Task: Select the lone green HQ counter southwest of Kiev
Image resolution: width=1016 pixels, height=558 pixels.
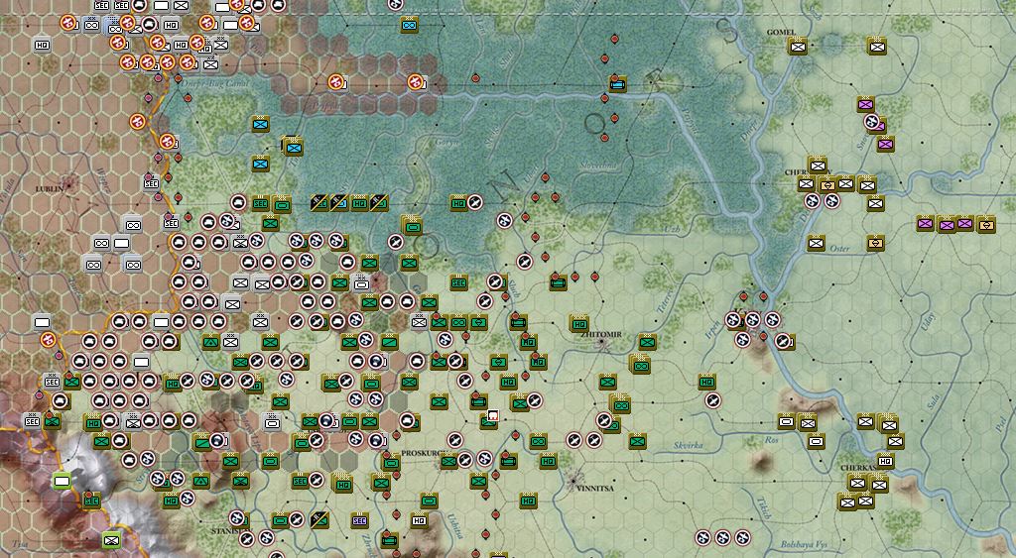Action: click(x=706, y=382)
